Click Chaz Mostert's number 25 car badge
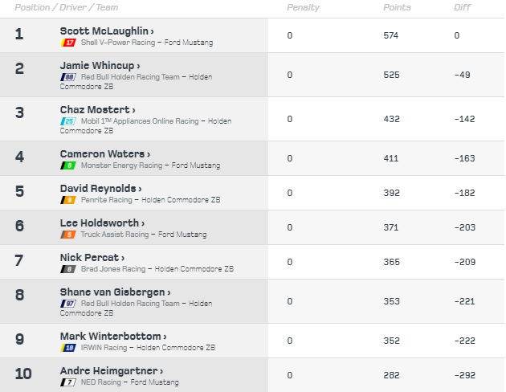 click(68, 121)
